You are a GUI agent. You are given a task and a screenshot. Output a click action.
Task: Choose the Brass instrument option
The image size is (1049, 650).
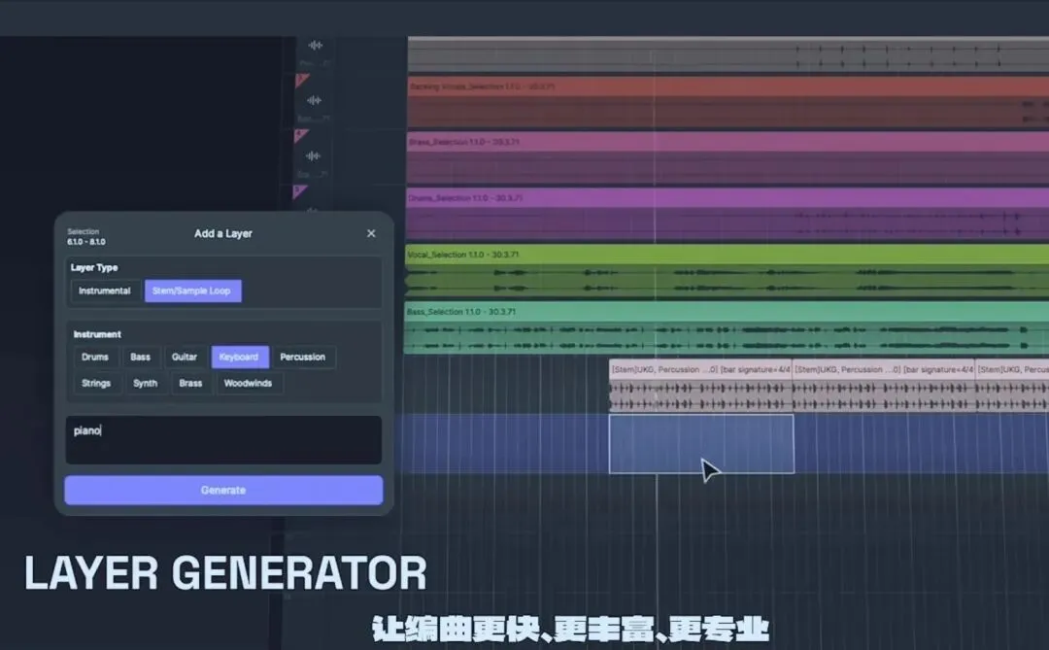(x=190, y=384)
